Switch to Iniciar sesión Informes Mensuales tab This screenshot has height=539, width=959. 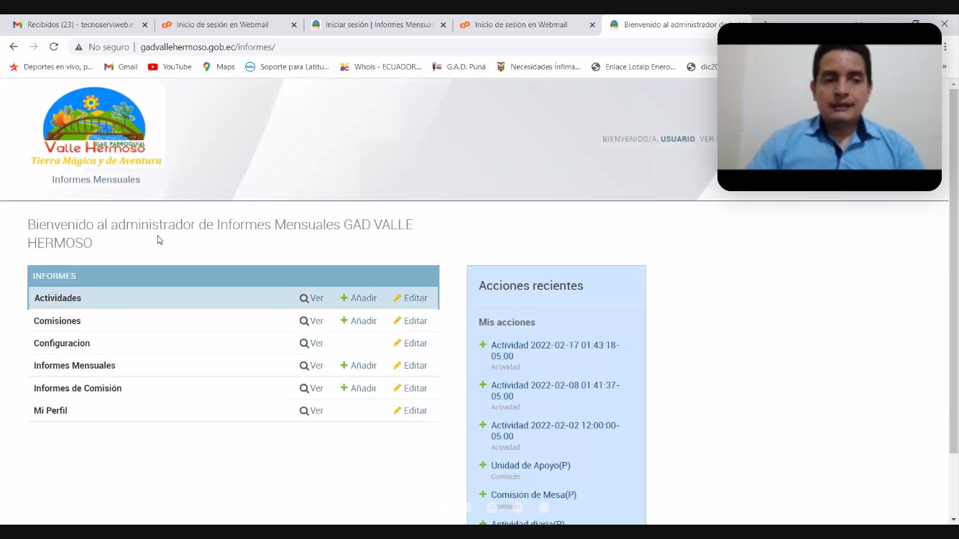[374, 24]
